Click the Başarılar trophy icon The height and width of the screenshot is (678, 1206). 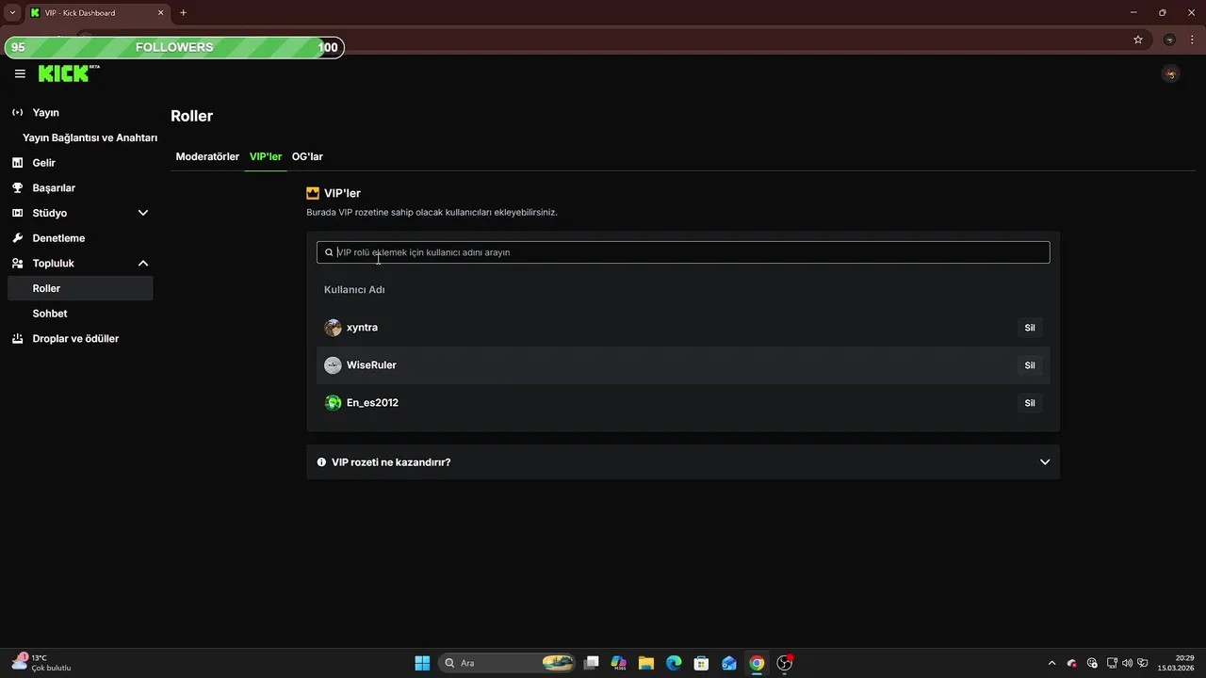point(17,187)
